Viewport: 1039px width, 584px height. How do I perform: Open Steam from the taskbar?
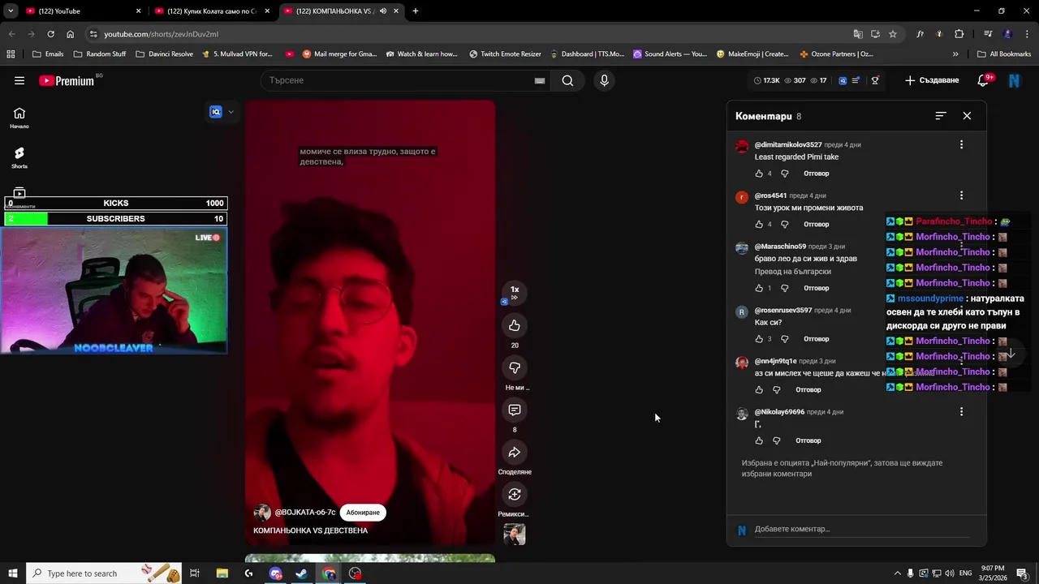302,573
